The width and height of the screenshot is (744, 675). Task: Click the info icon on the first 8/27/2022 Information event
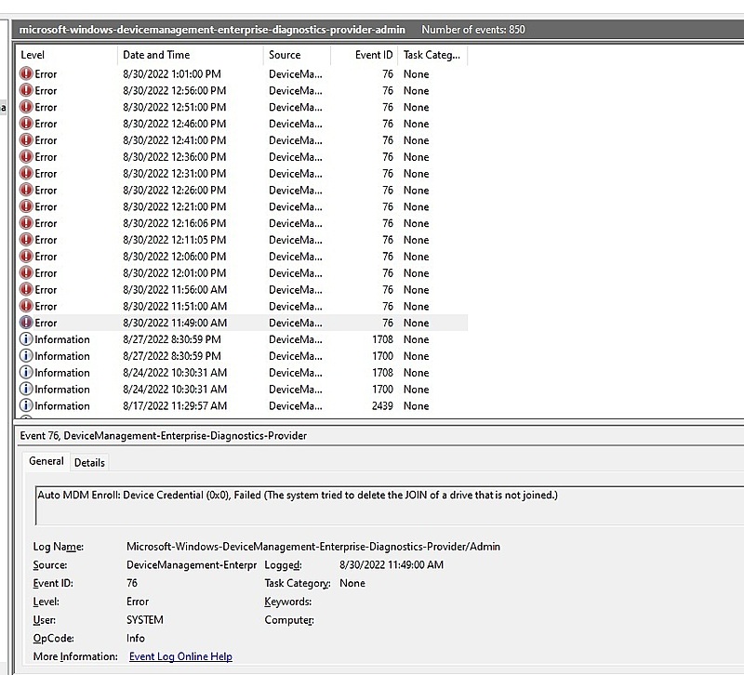coord(25,339)
